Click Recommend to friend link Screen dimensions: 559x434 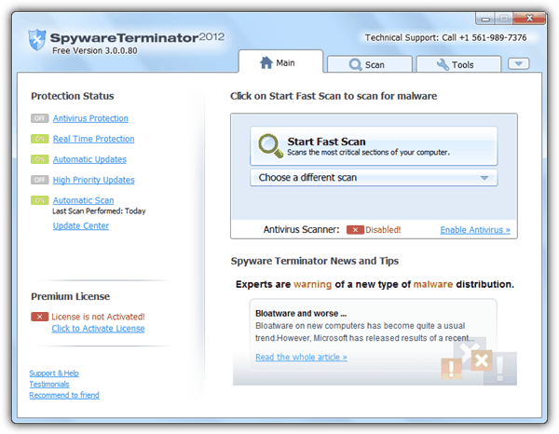(x=64, y=395)
